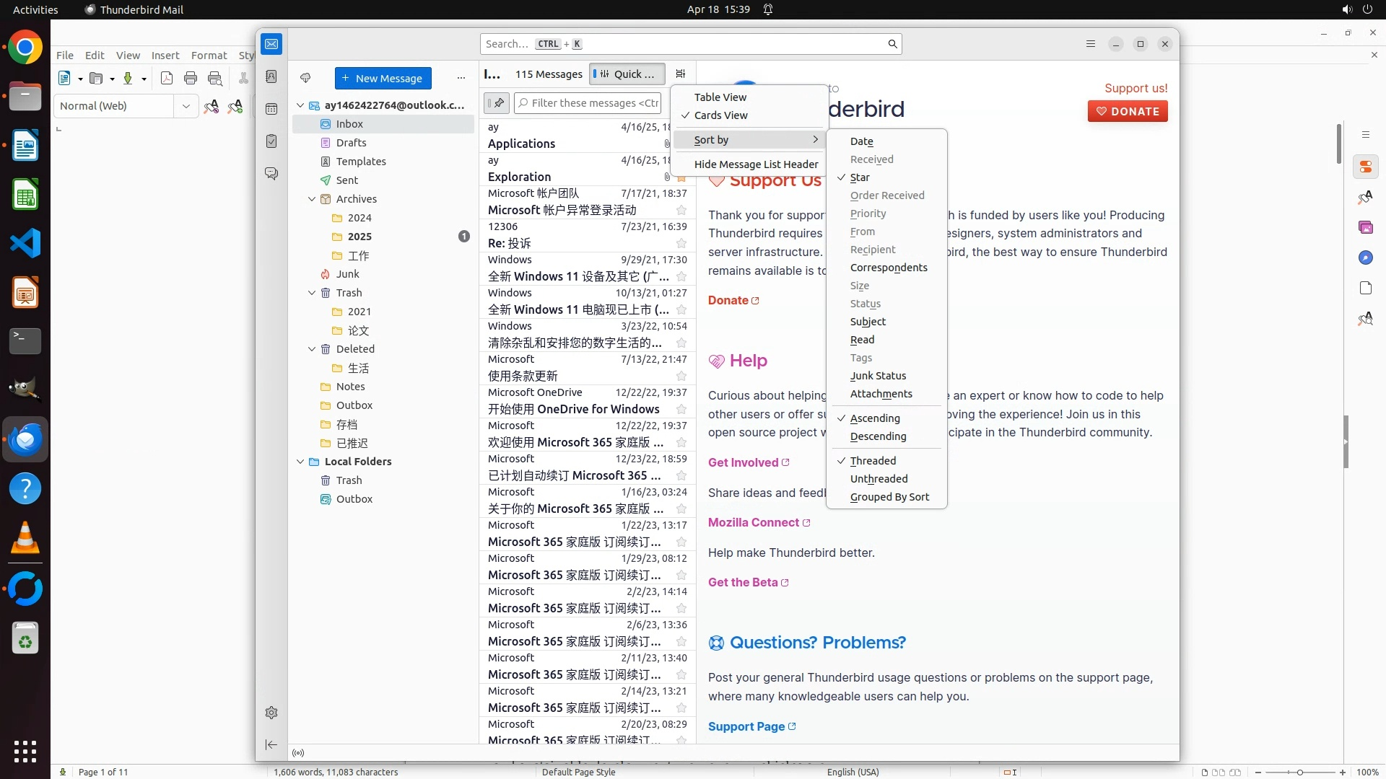Open the Calendar space icon
The height and width of the screenshot is (779, 1386).
coord(271,109)
